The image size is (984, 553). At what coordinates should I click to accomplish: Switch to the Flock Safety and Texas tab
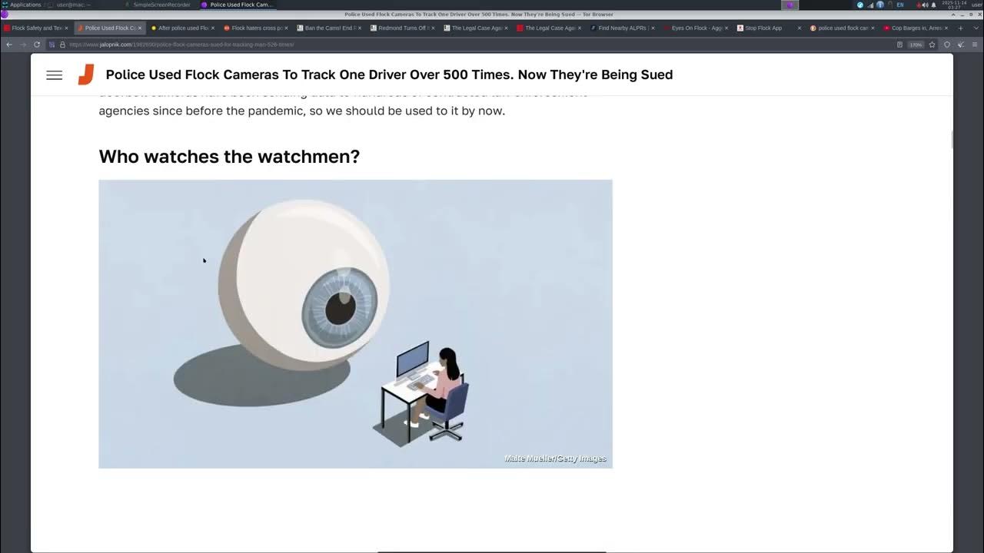pos(35,28)
